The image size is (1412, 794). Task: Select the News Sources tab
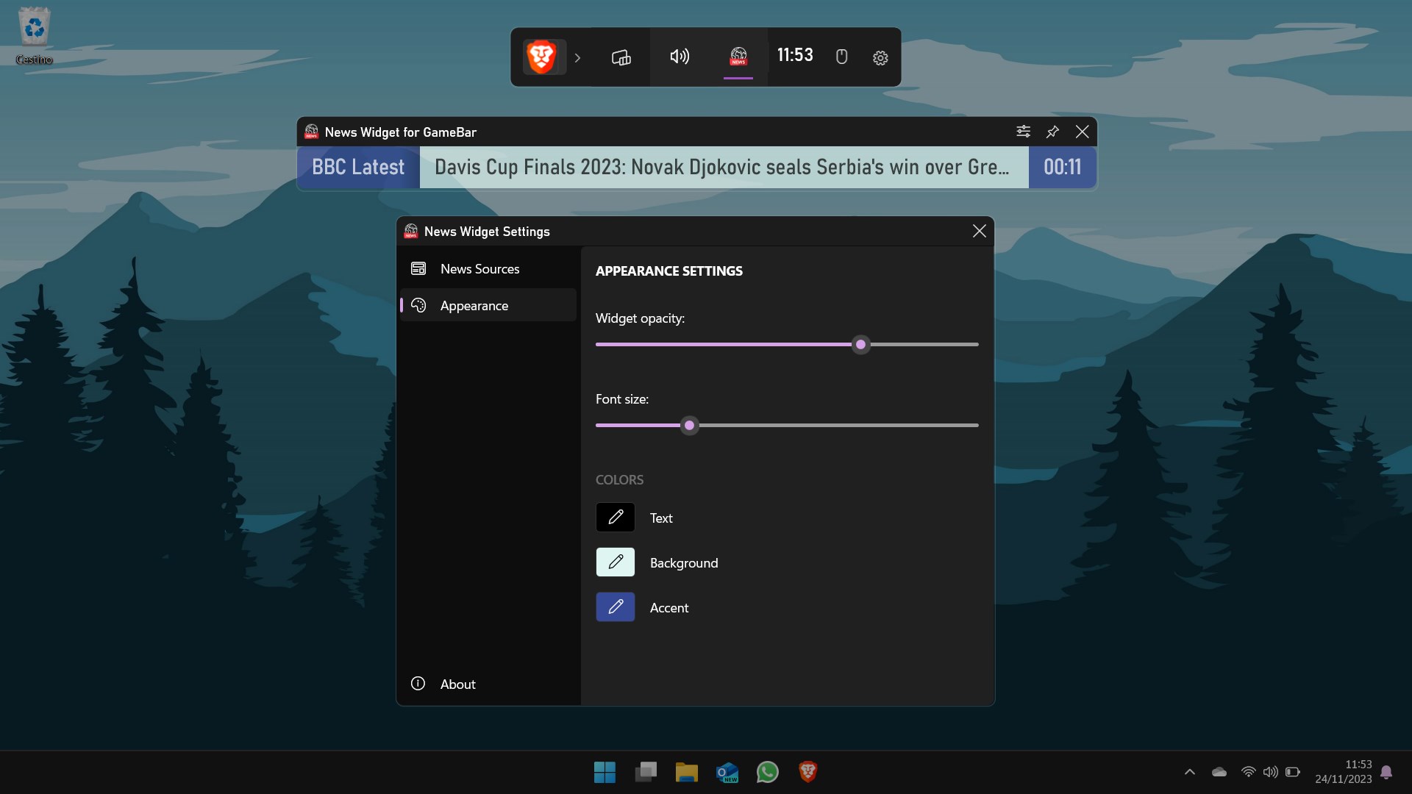tap(479, 269)
